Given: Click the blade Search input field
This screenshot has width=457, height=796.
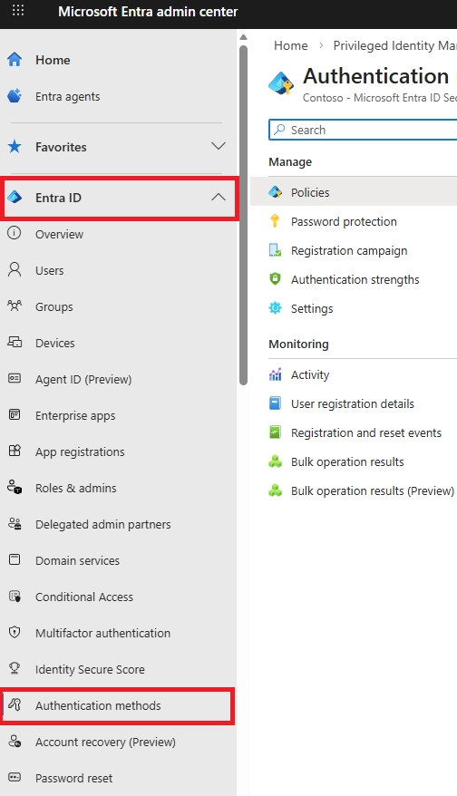Looking at the screenshot, I should pos(363,130).
